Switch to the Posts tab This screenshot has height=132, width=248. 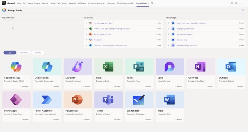pos(19,3)
